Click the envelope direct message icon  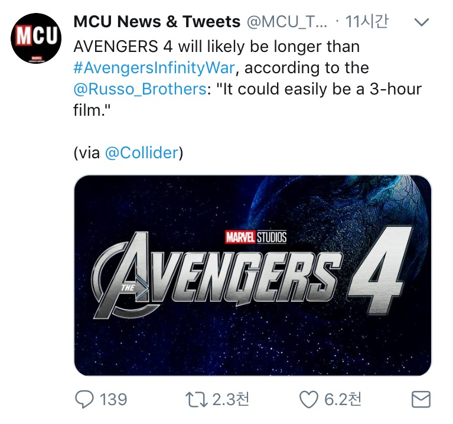click(x=420, y=400)
